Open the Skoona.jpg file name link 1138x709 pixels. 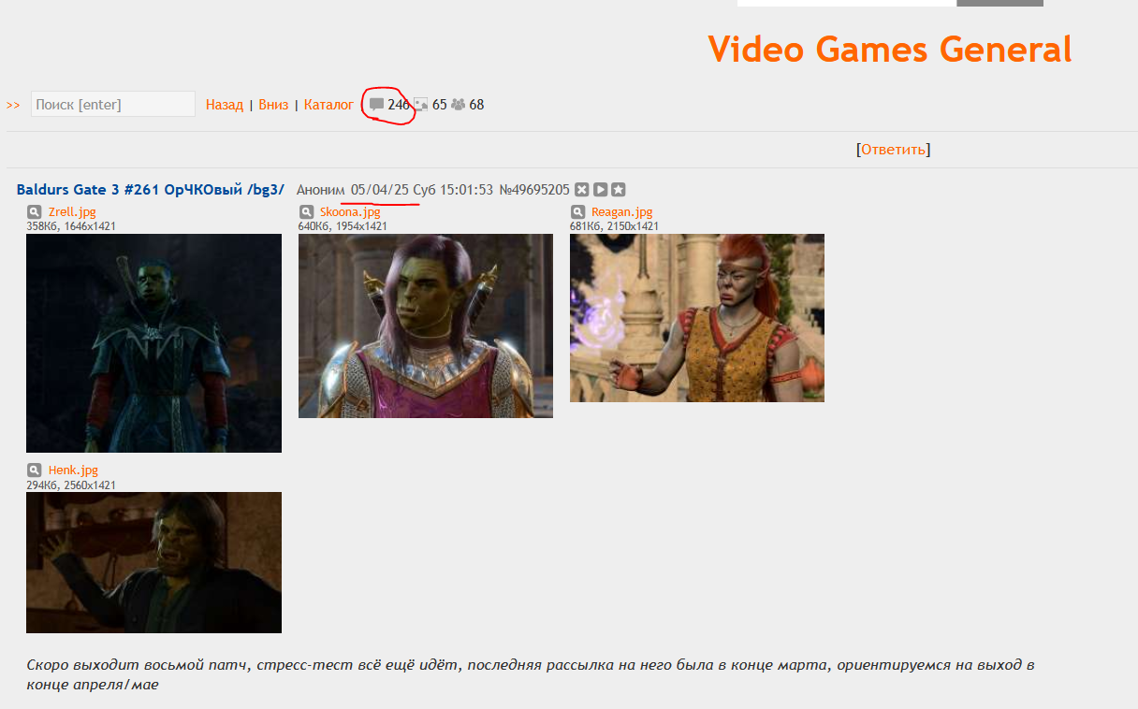click(350, 212)
